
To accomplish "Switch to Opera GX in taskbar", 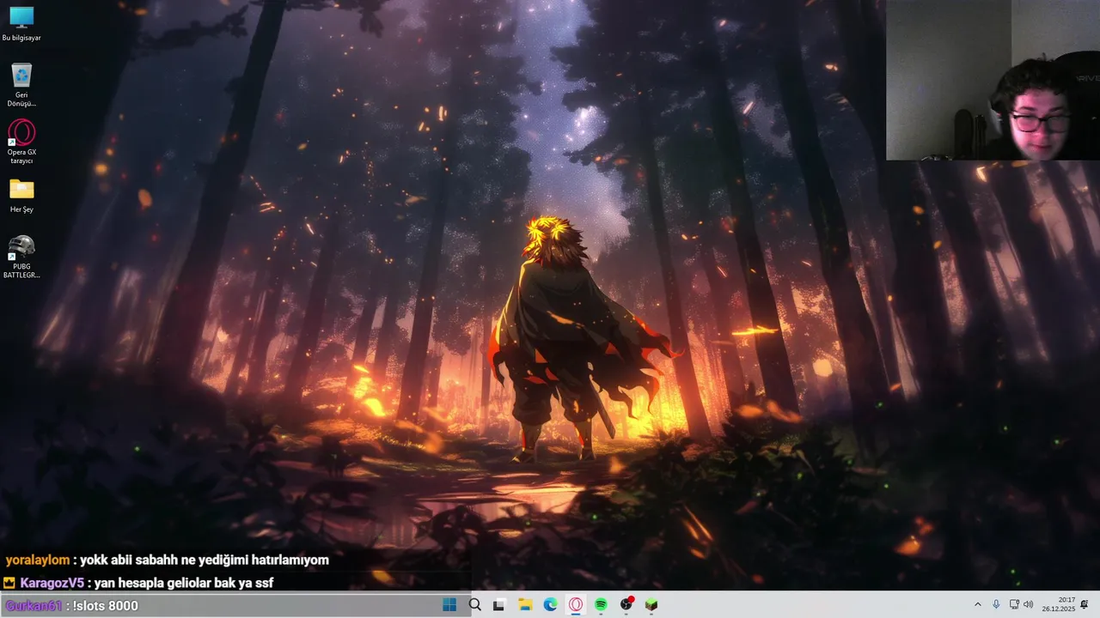I will pos(576,605).
